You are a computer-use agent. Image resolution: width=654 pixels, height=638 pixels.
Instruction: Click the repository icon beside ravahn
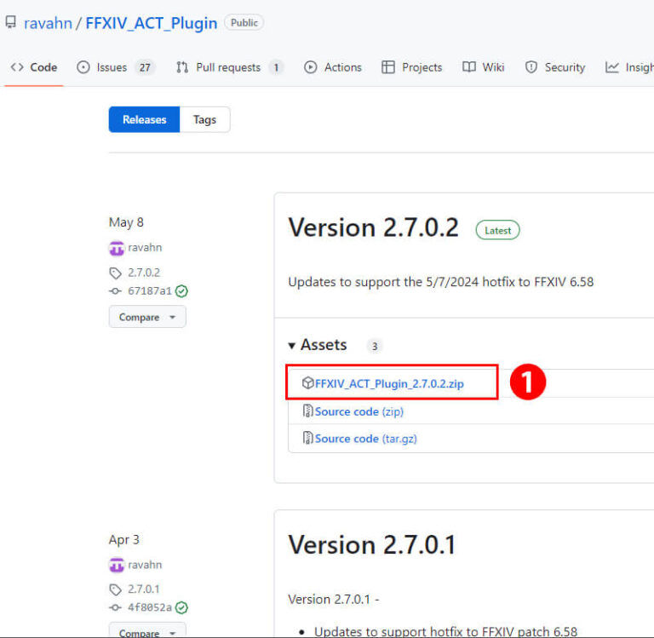tap(10, 23)
